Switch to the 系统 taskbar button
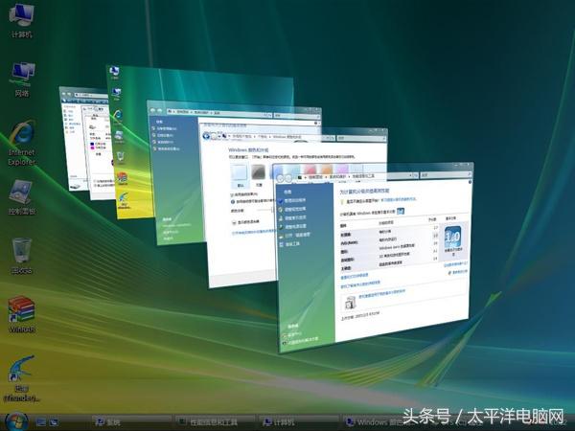 click(x=131, y=422)
